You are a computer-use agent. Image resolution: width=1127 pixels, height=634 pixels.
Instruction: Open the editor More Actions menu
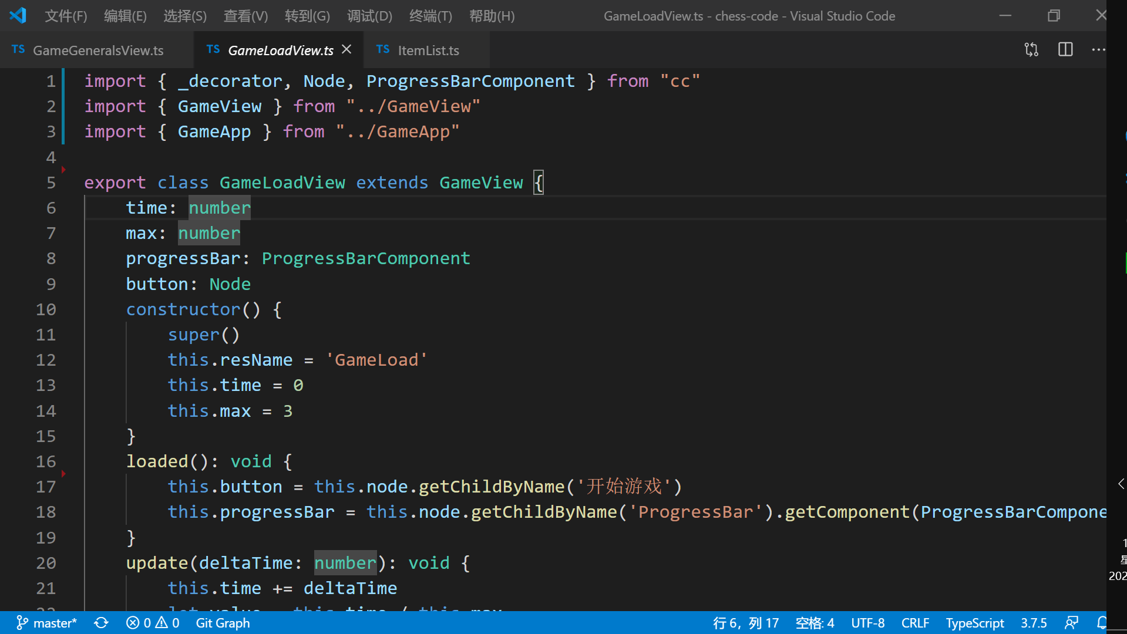[x=1098, y=49]
